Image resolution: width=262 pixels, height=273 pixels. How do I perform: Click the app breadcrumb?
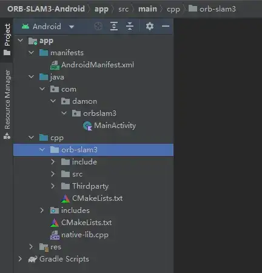pyautogui.click(x=101, y=10)
